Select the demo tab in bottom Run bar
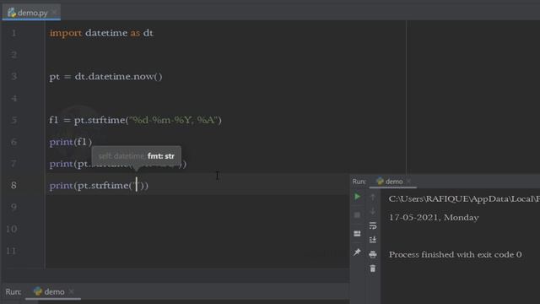The width and height of the screenshot is (540, 304). pos(54,291)
